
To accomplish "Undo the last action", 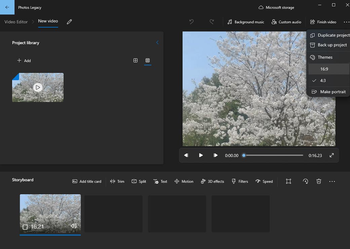I will point(192,22).
